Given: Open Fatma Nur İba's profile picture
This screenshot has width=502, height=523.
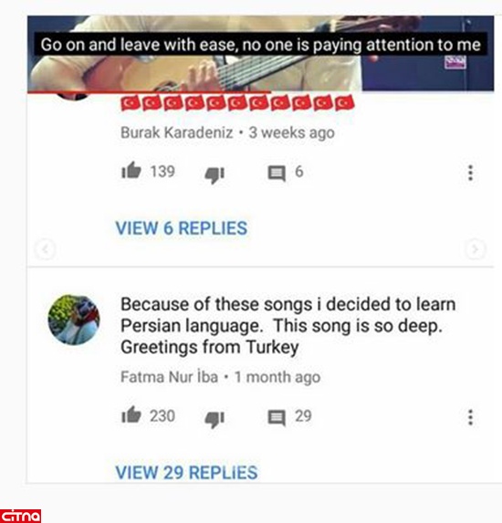Looking at the screenshot, I should tap(74, 319).
